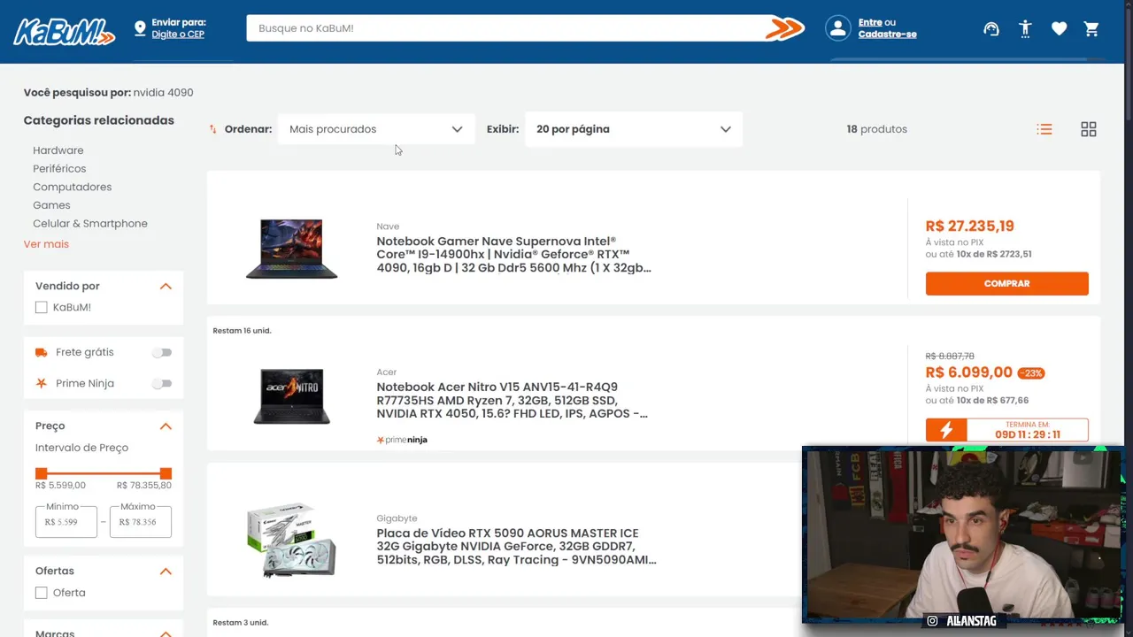
Task: Click the 09D 11:29:11 offer countdown
Action: pyautogui.click(x=1028, y=434)
